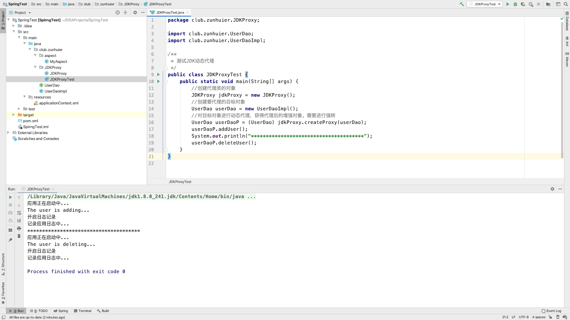Expand the target folder
Viewport: 570px width, 320px height.
coord(14,115)
